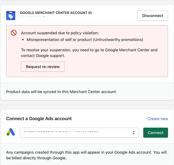Click the Account suspended policy violation text
Viewport: 174px width, 165px height.
click(x=60, y=33)
